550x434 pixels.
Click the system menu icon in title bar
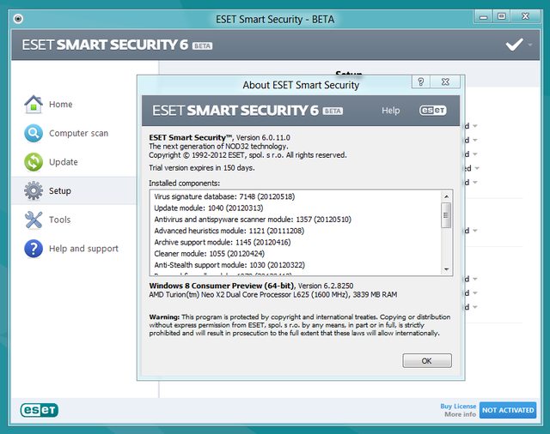pyautogui.click(x=18, y=18)
